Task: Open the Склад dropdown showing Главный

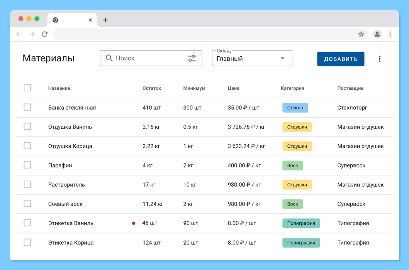Action: [252, 58]
